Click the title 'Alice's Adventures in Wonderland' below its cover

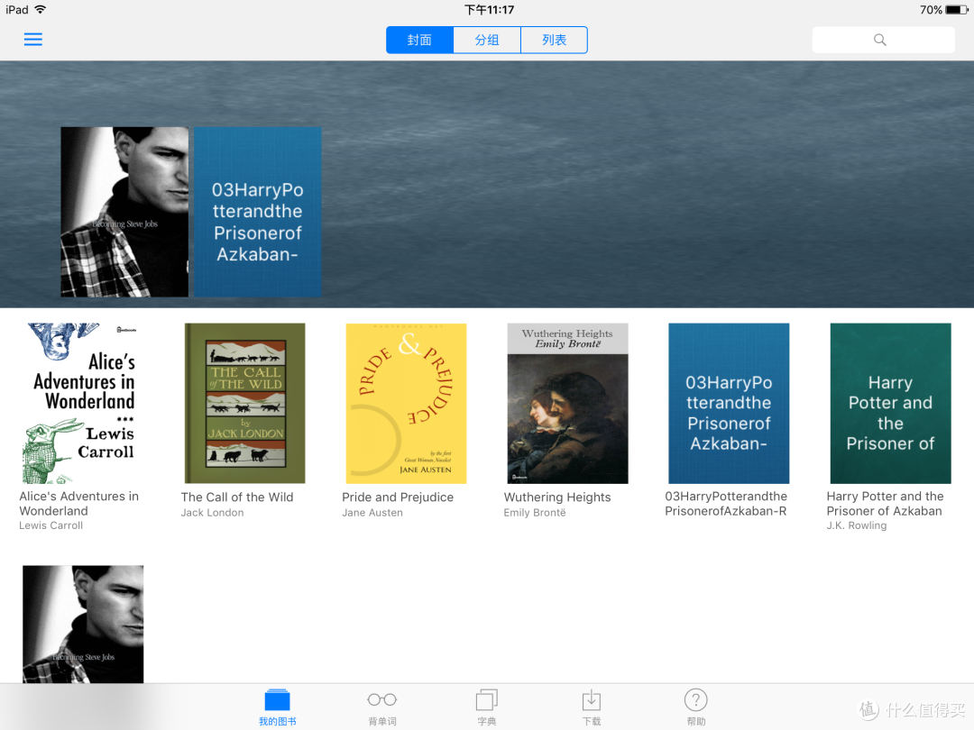(78, 504)
